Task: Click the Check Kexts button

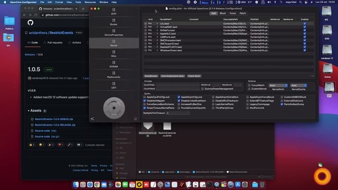Action: tap(194, 76)
